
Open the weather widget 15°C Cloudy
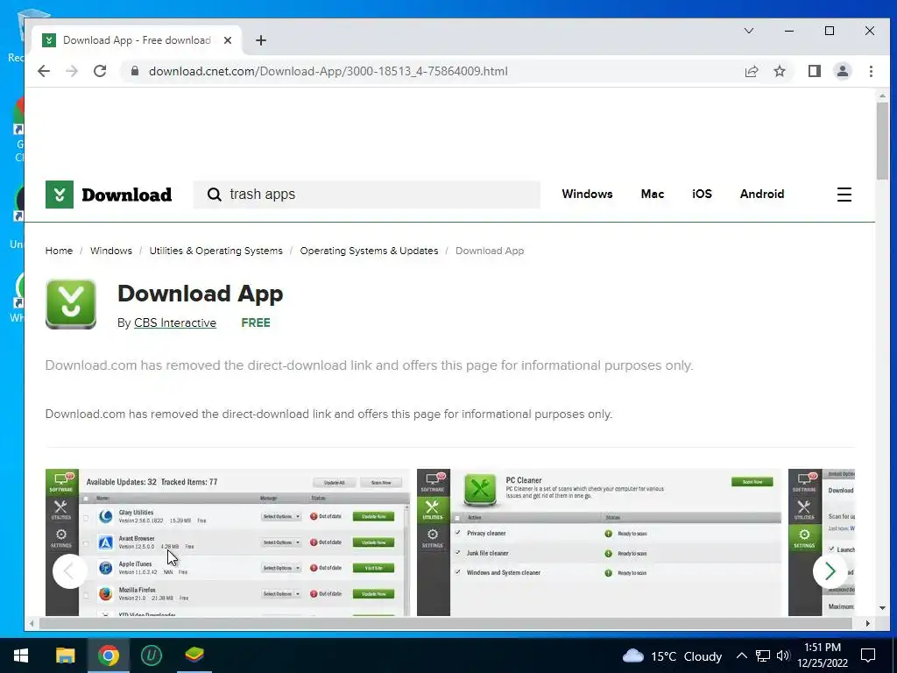click(672, 655)
